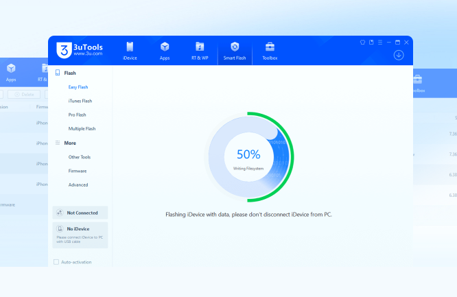This screenshot has height=297, width=457.
Task: Click the 50% progress ring
Action: [x=248, y=157]
